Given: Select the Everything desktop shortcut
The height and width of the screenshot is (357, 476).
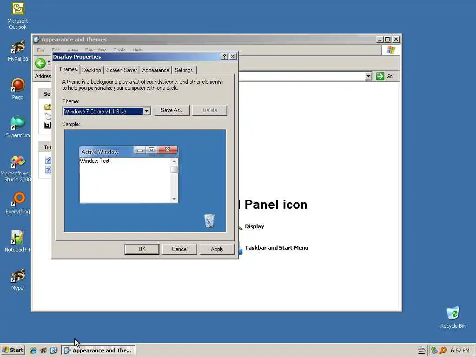Looking at the screenshot, I should (x=18, y=203).
